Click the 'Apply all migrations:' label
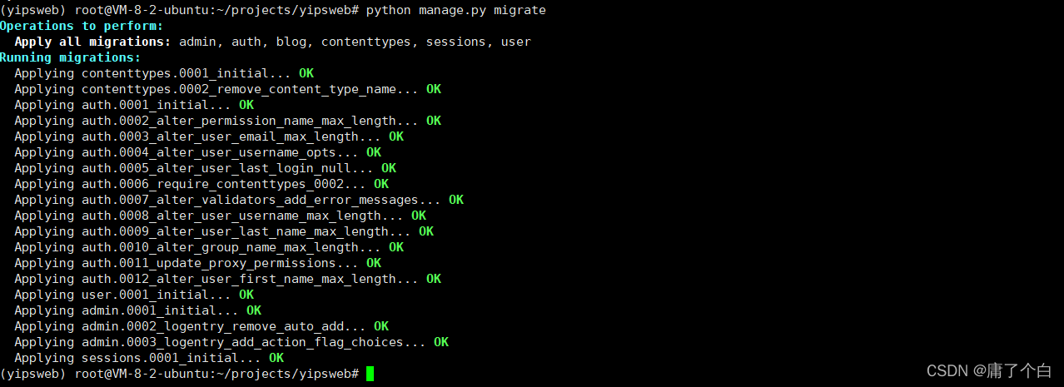This screenshot has width=1064, height=387. tap(93, 42)
